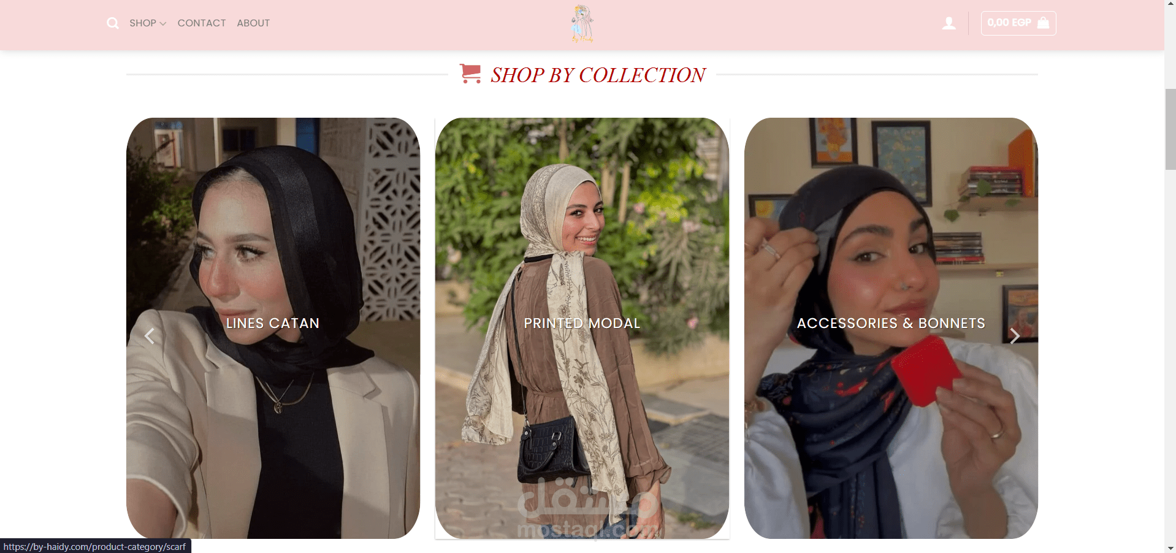Click the scrollbar down arrow

coord(1170,547)
